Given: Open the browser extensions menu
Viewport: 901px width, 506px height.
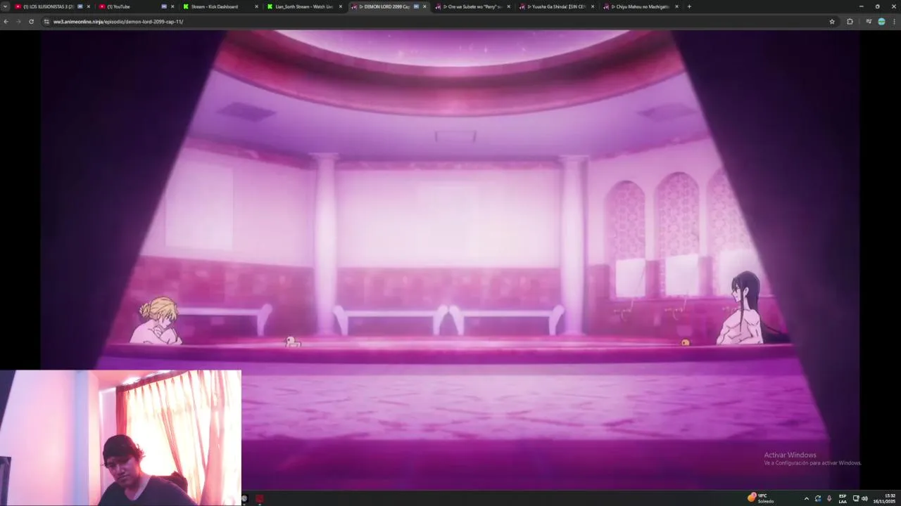Looking at the screenshot, I should [850, 22].
